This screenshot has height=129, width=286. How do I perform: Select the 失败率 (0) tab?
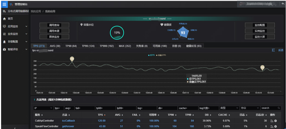tap(142, 46)
